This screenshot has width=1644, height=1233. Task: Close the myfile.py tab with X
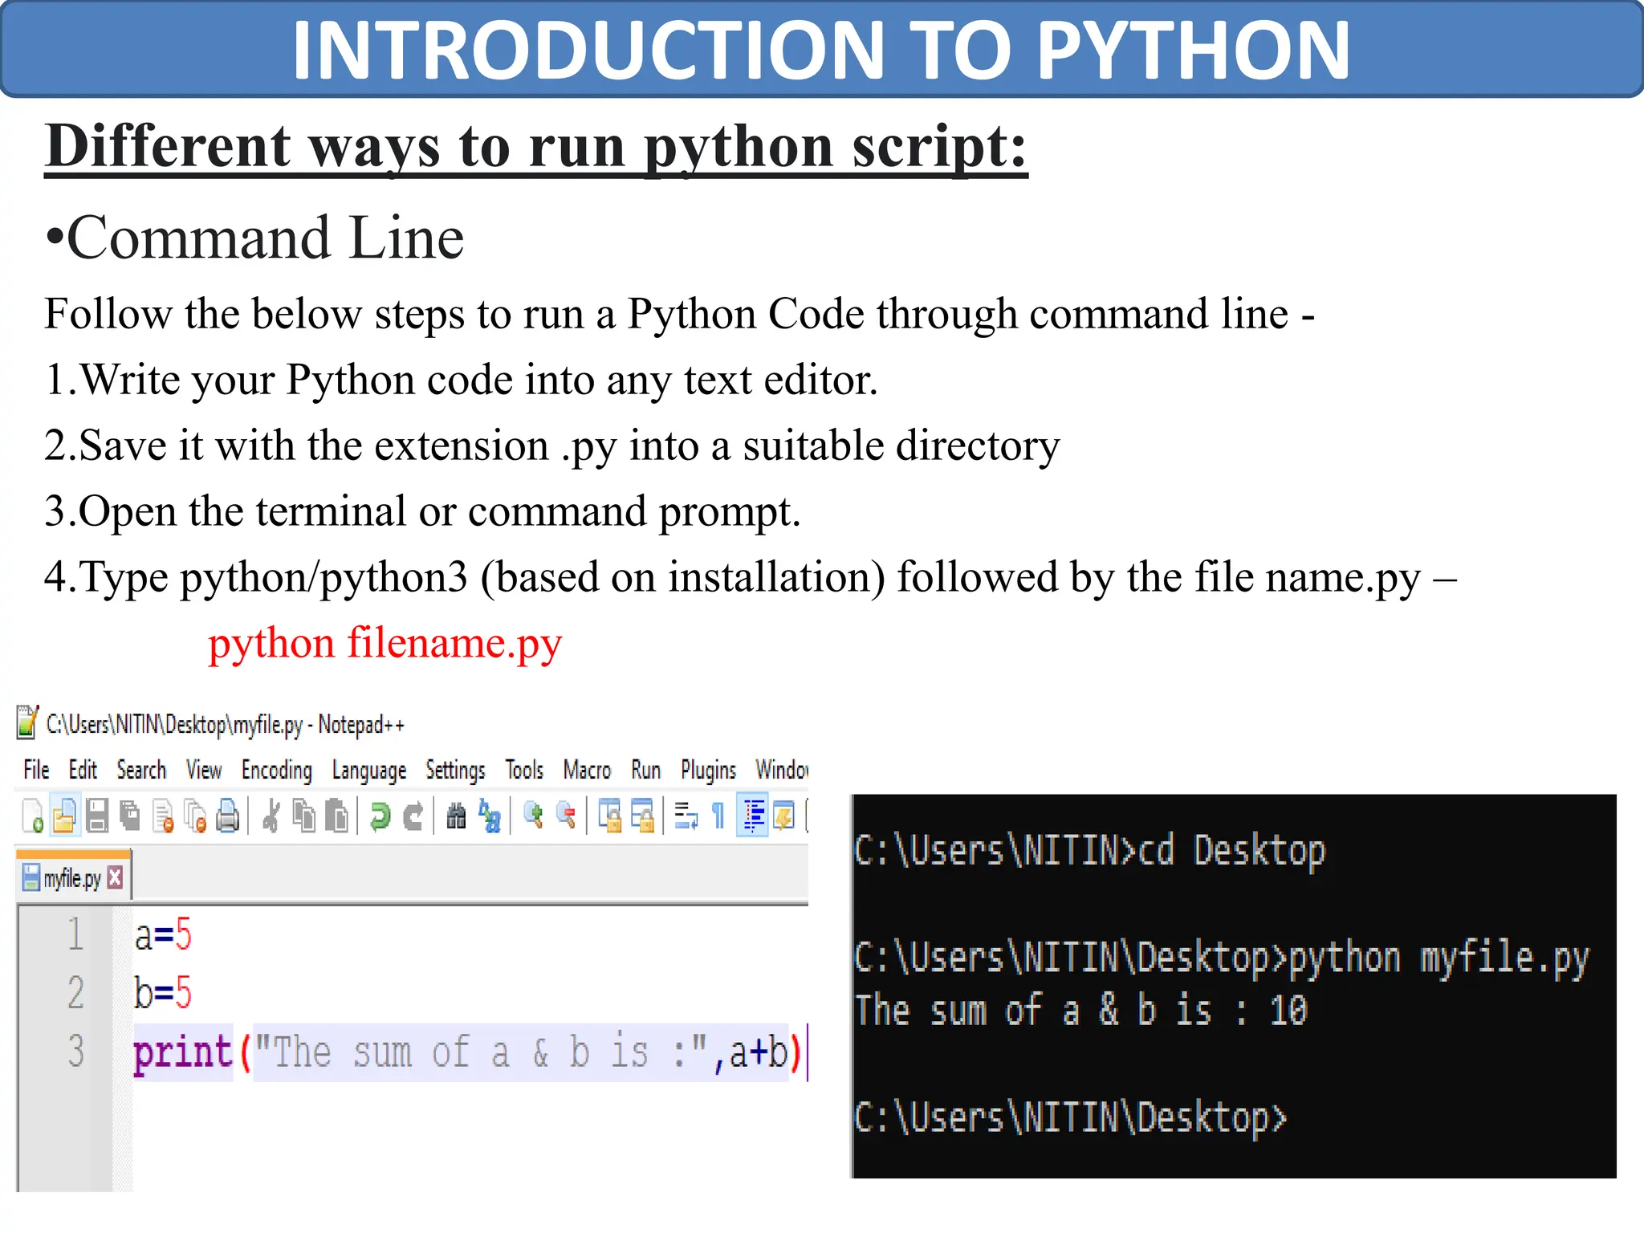[116, 877]
